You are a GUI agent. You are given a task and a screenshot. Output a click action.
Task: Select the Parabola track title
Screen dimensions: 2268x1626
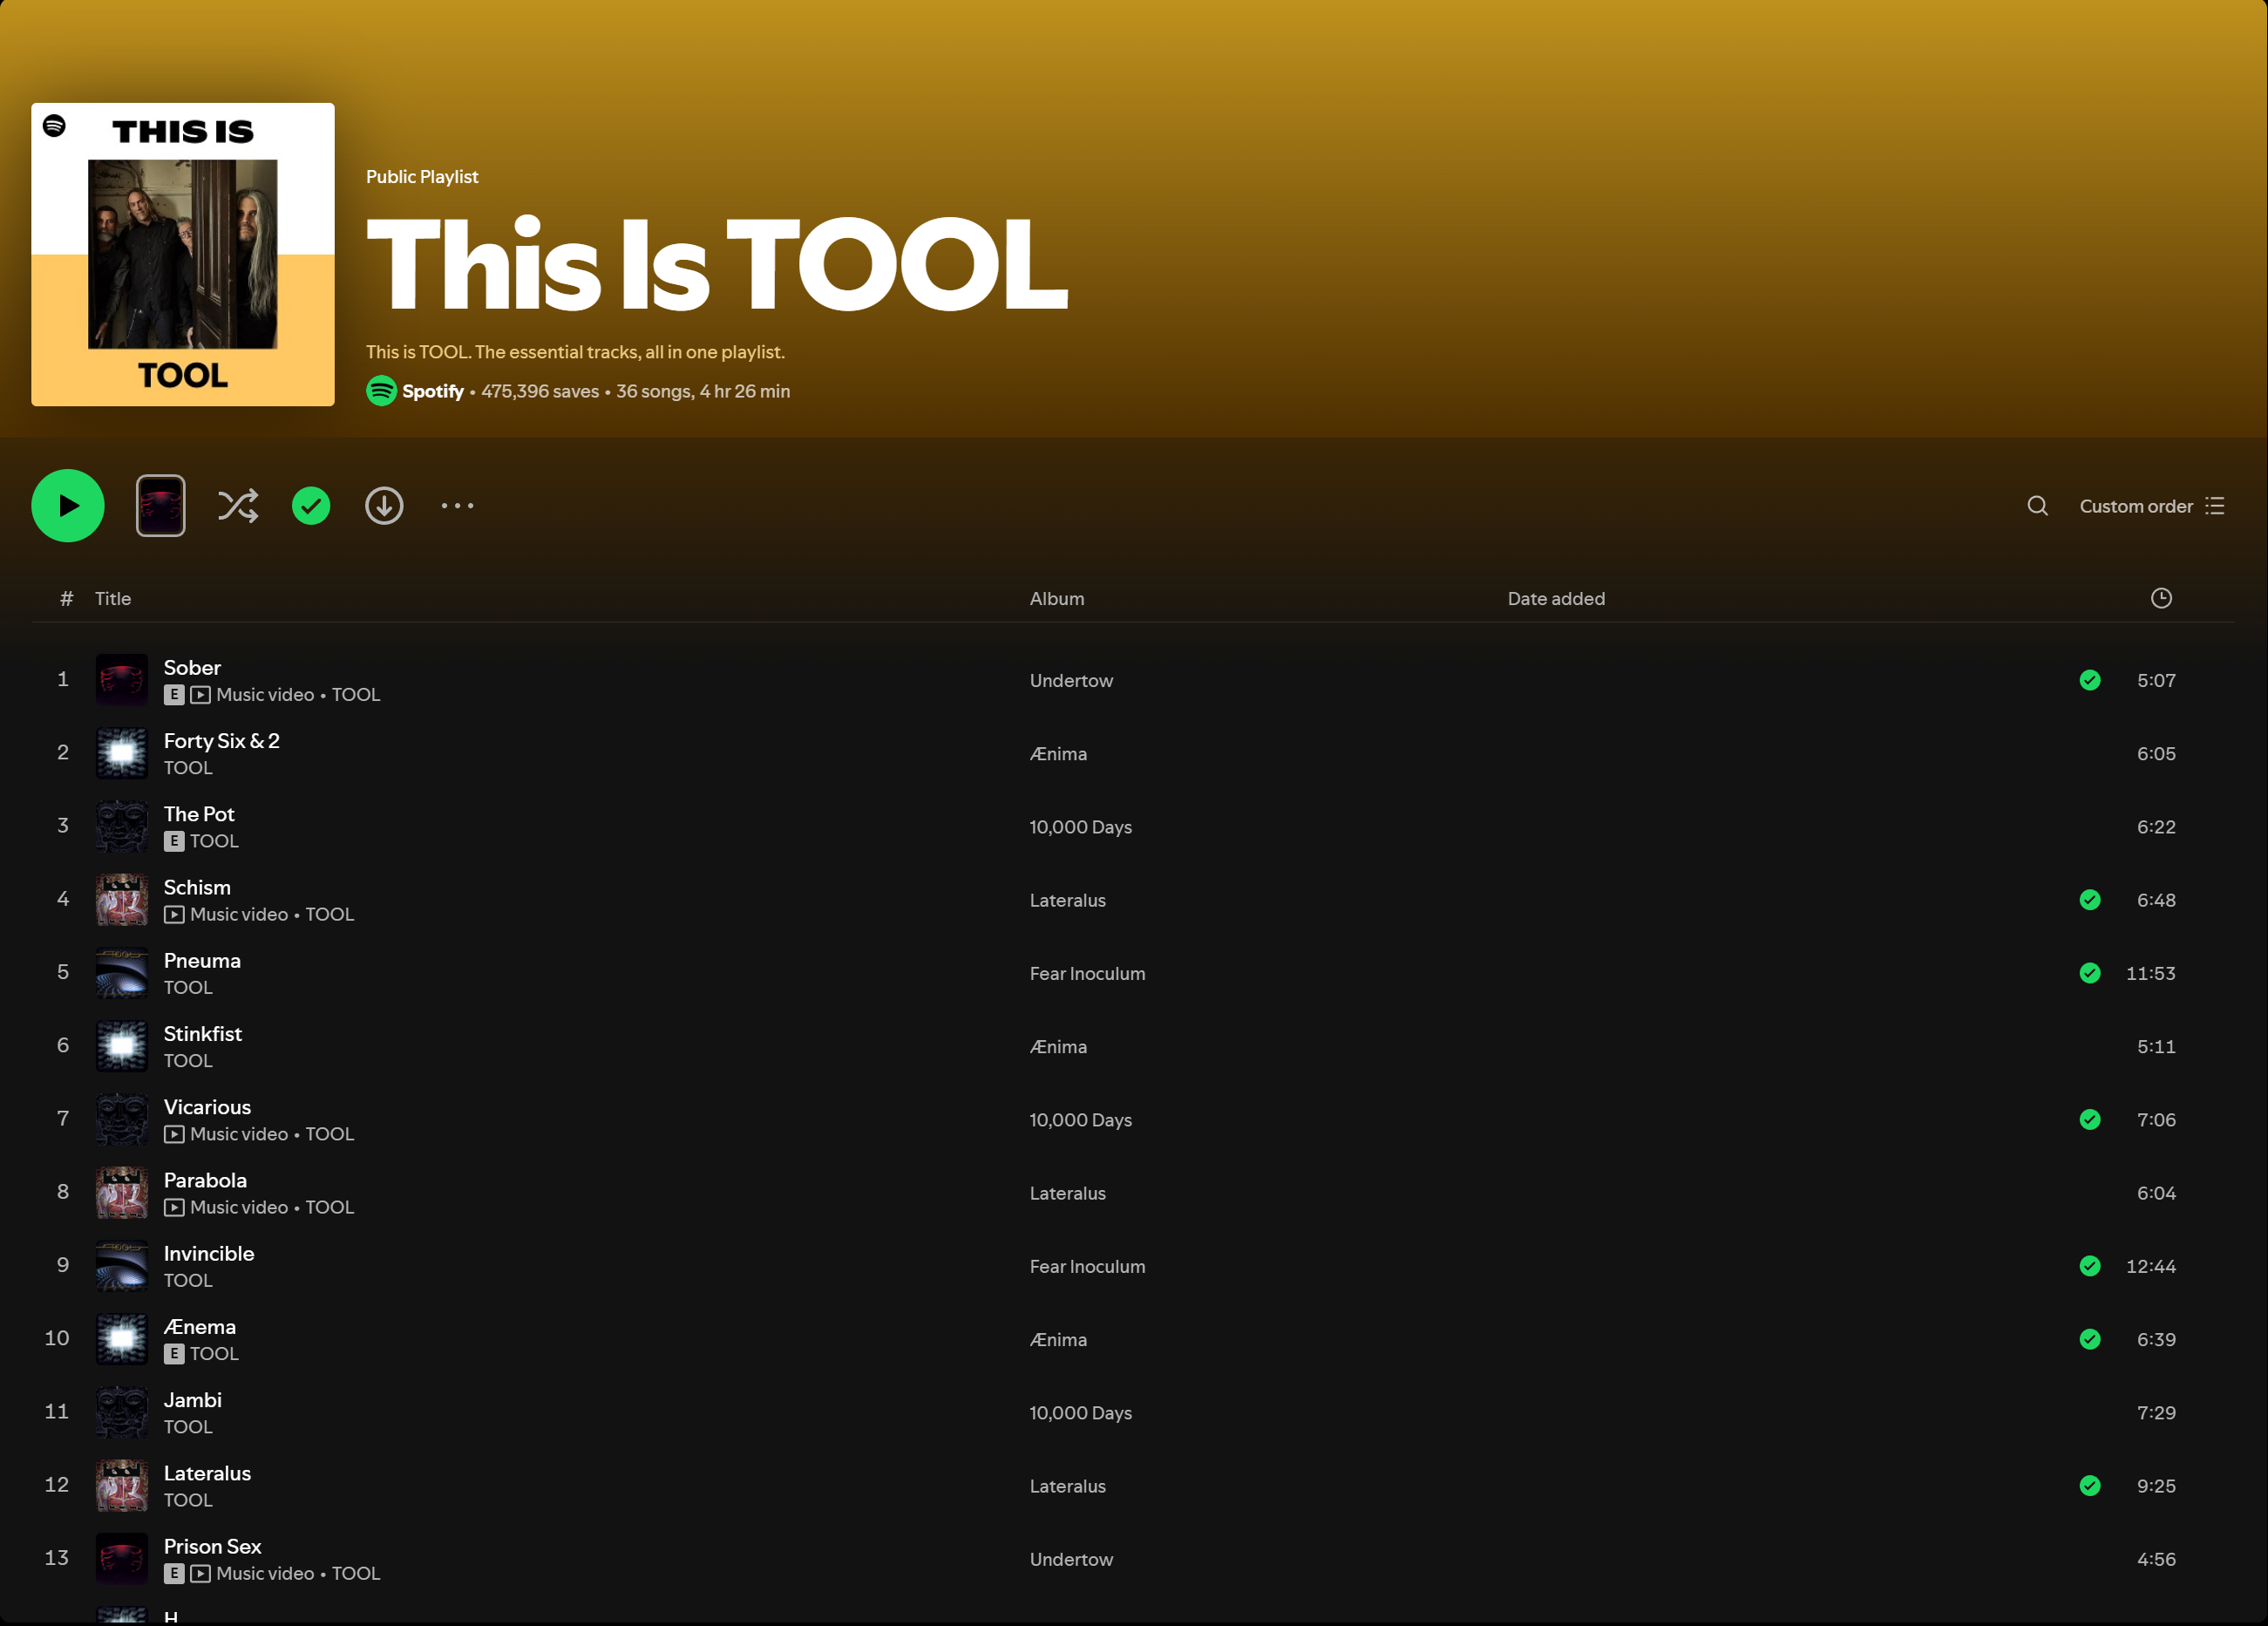(x=205, y=1180)
